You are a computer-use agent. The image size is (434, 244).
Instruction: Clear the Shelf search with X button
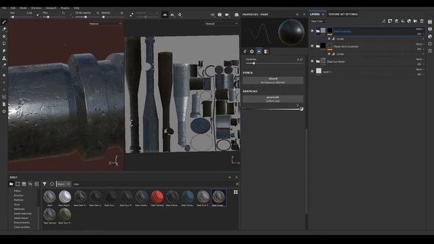click(x=237, y=184)
